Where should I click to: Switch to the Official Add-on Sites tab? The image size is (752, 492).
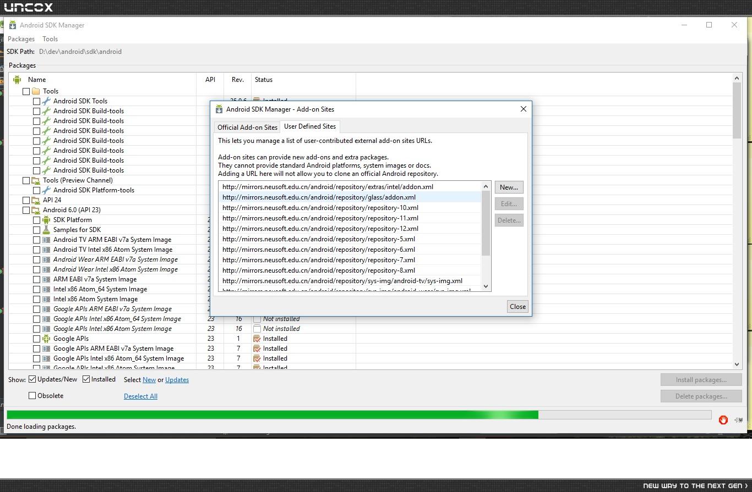coord(247,128)
